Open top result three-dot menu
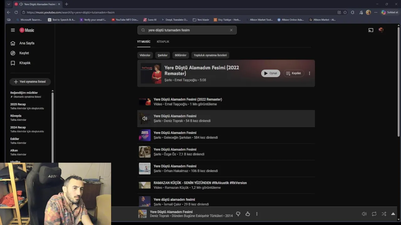The width and height of the screenshot is (401, 225). 310,73
